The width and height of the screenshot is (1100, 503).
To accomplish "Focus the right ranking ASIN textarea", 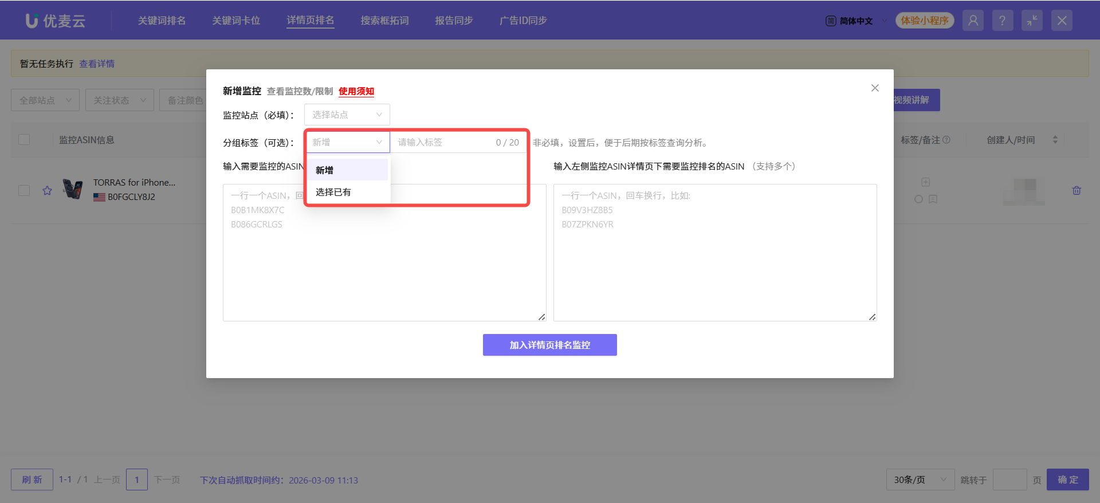I will pyautogui.click(x=715, y=253).
